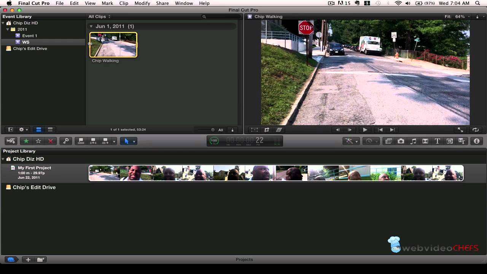Viewport: 487px width, 274px height.
Task: Open the Transitions browser
Action: pos(425,141)
